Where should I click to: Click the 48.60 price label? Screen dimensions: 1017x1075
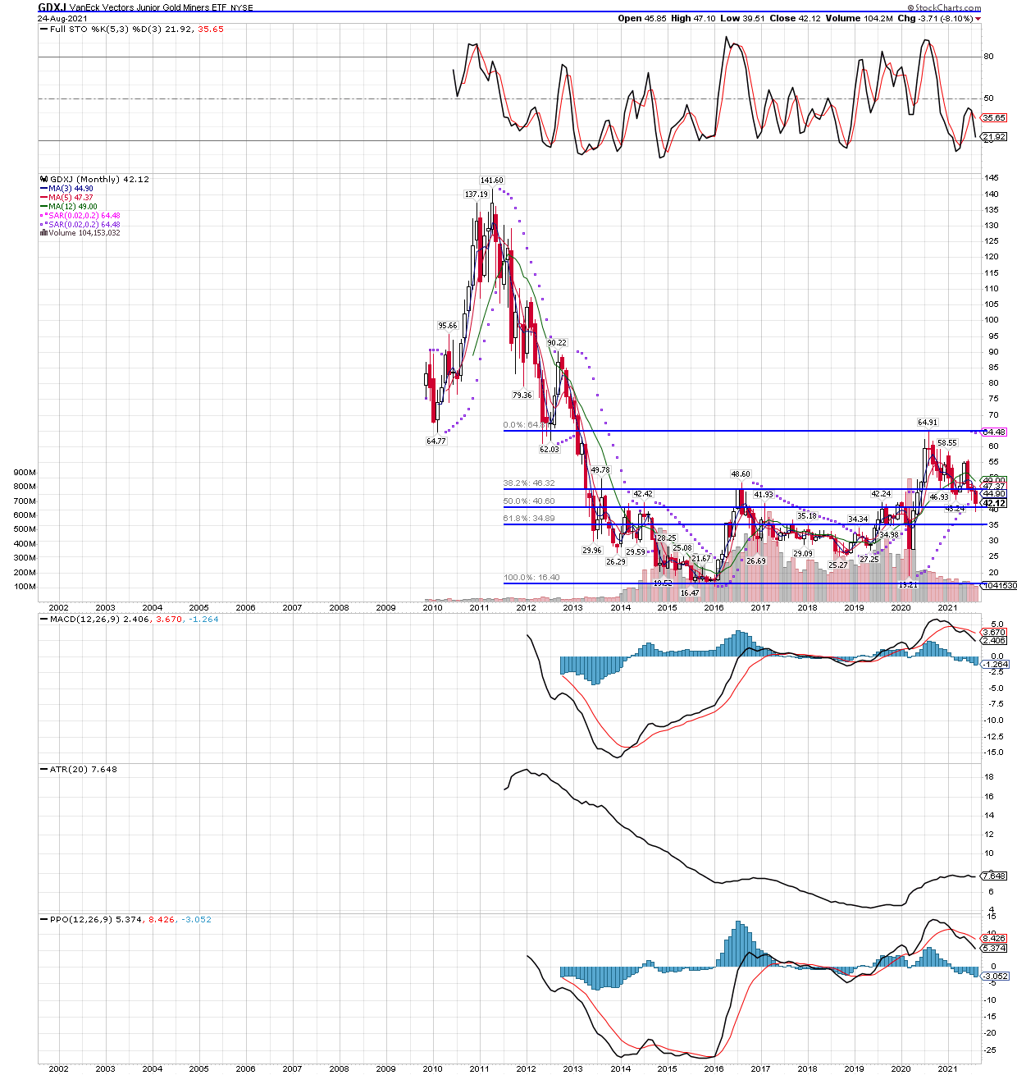click(741, 474)
